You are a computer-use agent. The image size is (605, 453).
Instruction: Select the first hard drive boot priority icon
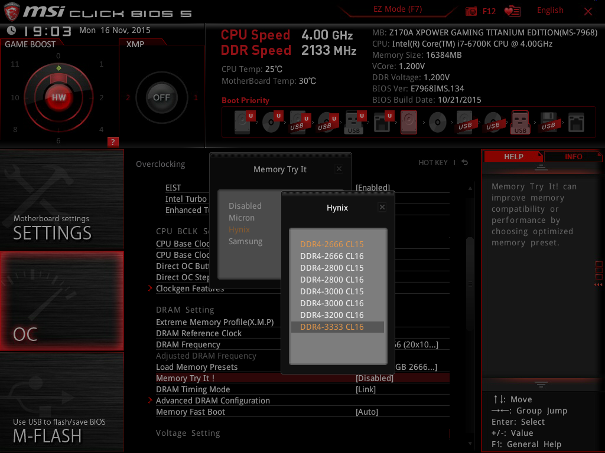[244, 122]
